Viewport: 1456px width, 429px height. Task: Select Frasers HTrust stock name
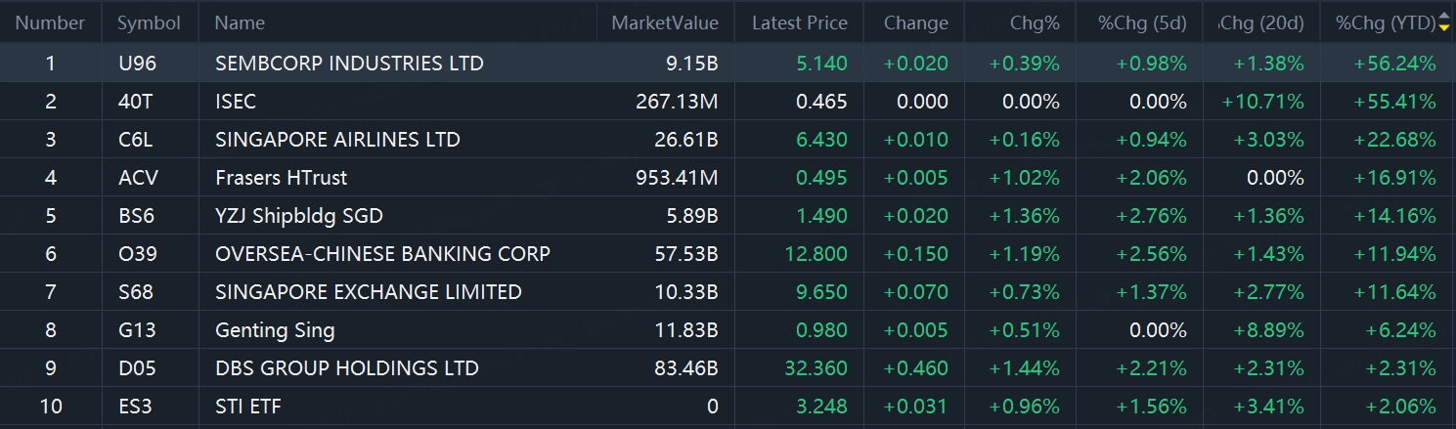(x=281, y=178)
